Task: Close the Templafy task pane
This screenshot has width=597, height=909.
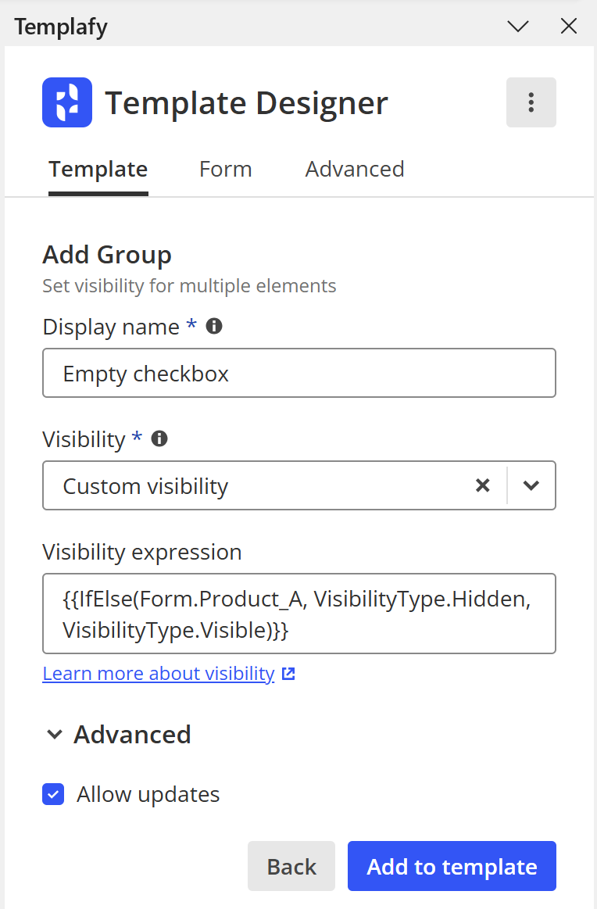Action: tap(569, 26)
